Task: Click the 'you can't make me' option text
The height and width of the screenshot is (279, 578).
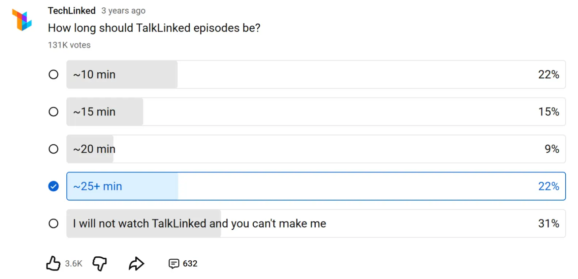Action: click(278, 223)
